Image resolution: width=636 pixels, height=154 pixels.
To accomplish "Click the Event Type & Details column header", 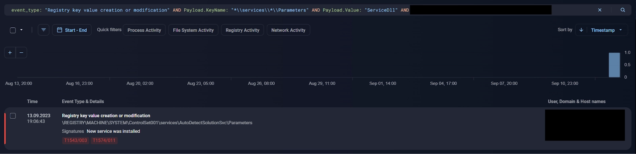I will [x=83, y=102].
